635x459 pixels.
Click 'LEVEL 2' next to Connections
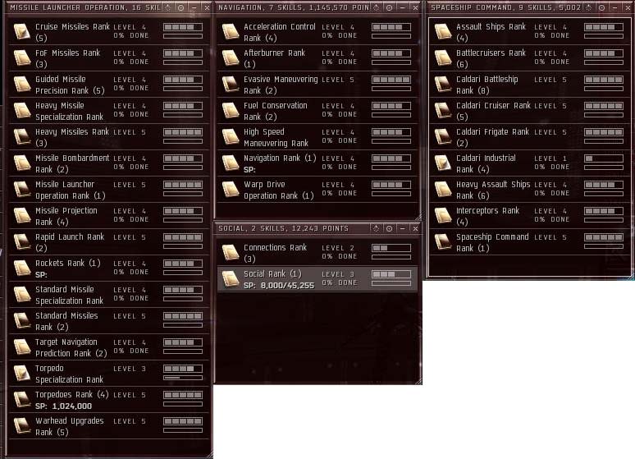click(338, 248)
